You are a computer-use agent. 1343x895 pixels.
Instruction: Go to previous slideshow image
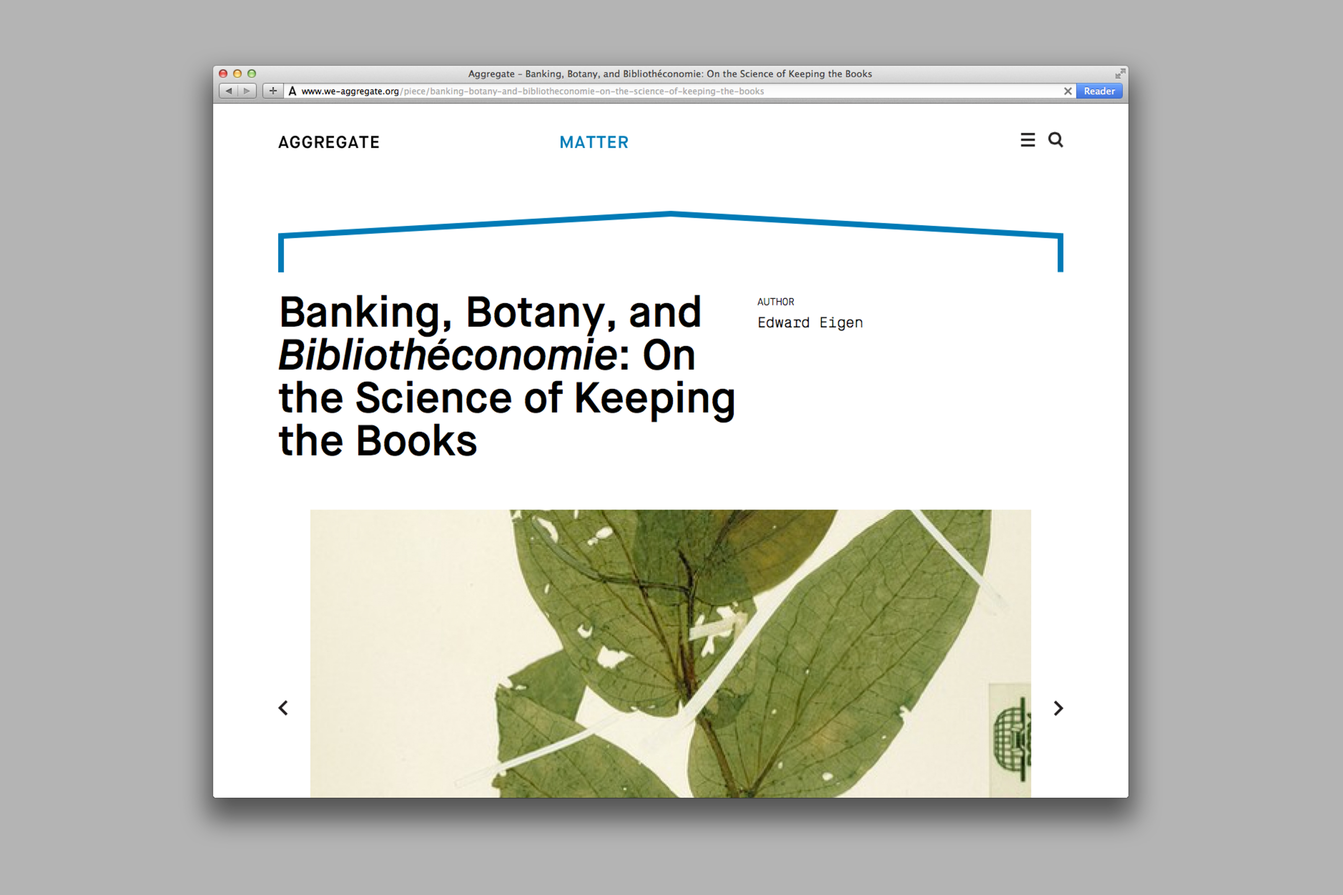(x=283, y=708)
